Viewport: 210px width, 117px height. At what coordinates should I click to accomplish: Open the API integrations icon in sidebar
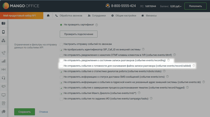(x=4, y=40)
